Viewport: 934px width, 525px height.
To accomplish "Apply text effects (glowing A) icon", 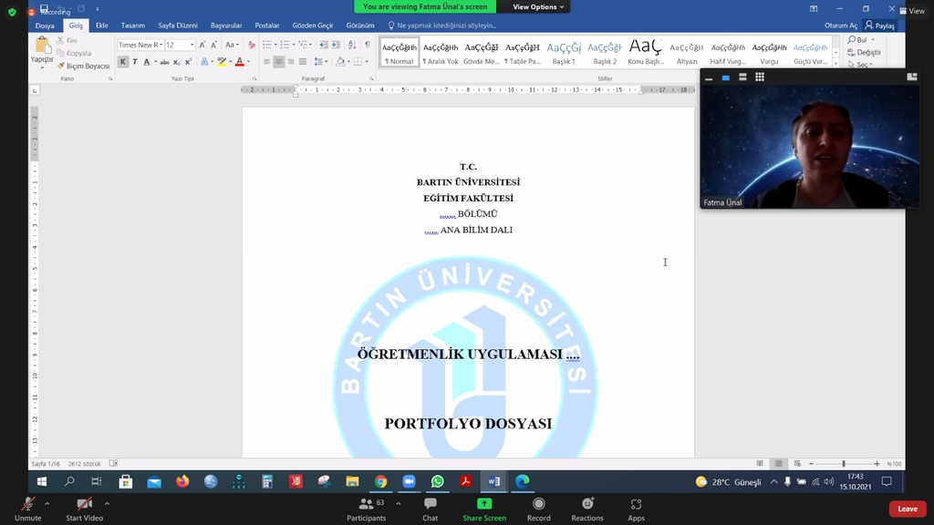I will click(204, 62).
